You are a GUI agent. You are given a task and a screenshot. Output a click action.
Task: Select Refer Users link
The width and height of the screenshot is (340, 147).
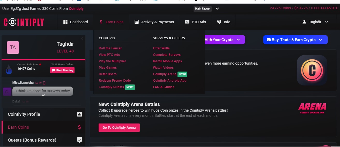(x=108, y=74)
